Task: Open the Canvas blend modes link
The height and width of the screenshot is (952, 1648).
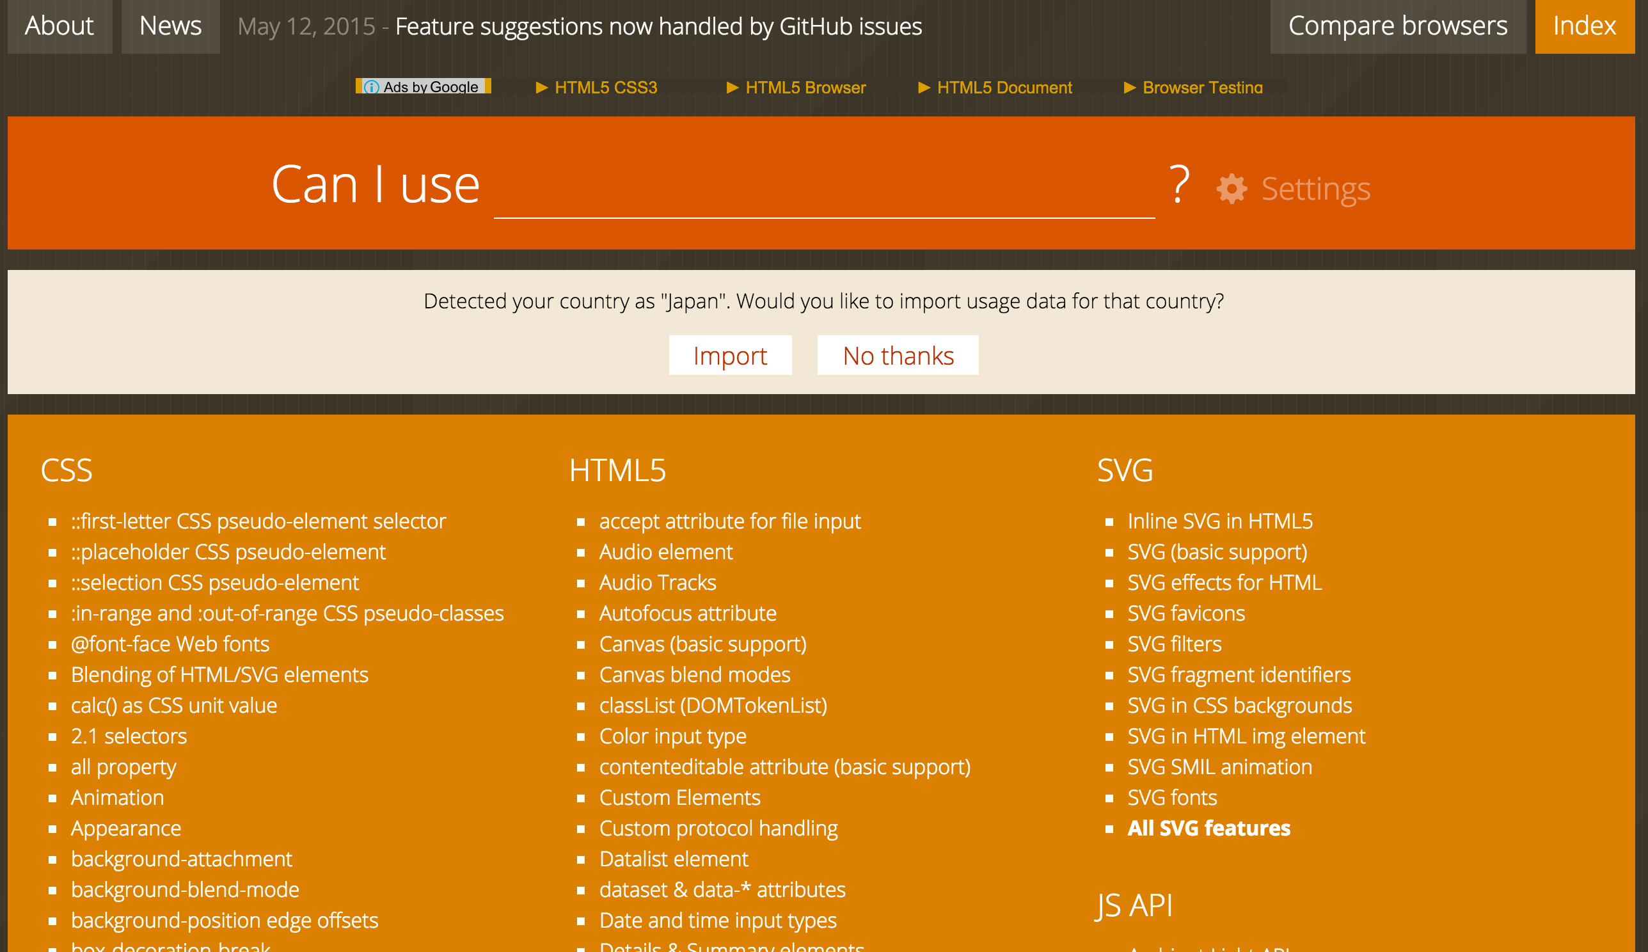Action: (x=694, y=675)
